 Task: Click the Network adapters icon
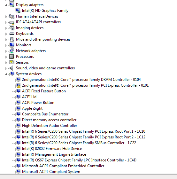12,51
